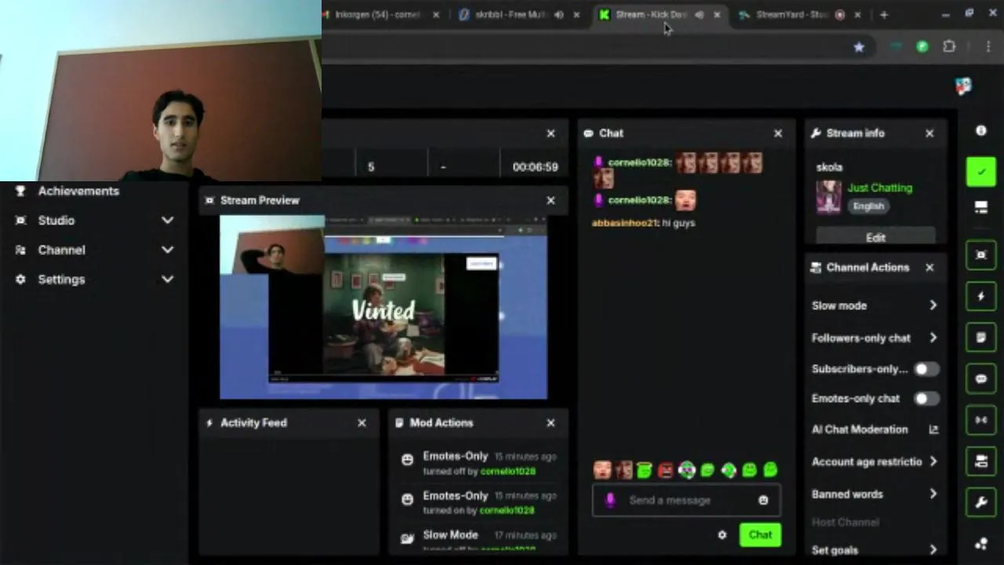Bookmark this page with the star icon
This screenshot has height=565, width=1004.
point(859,47)
